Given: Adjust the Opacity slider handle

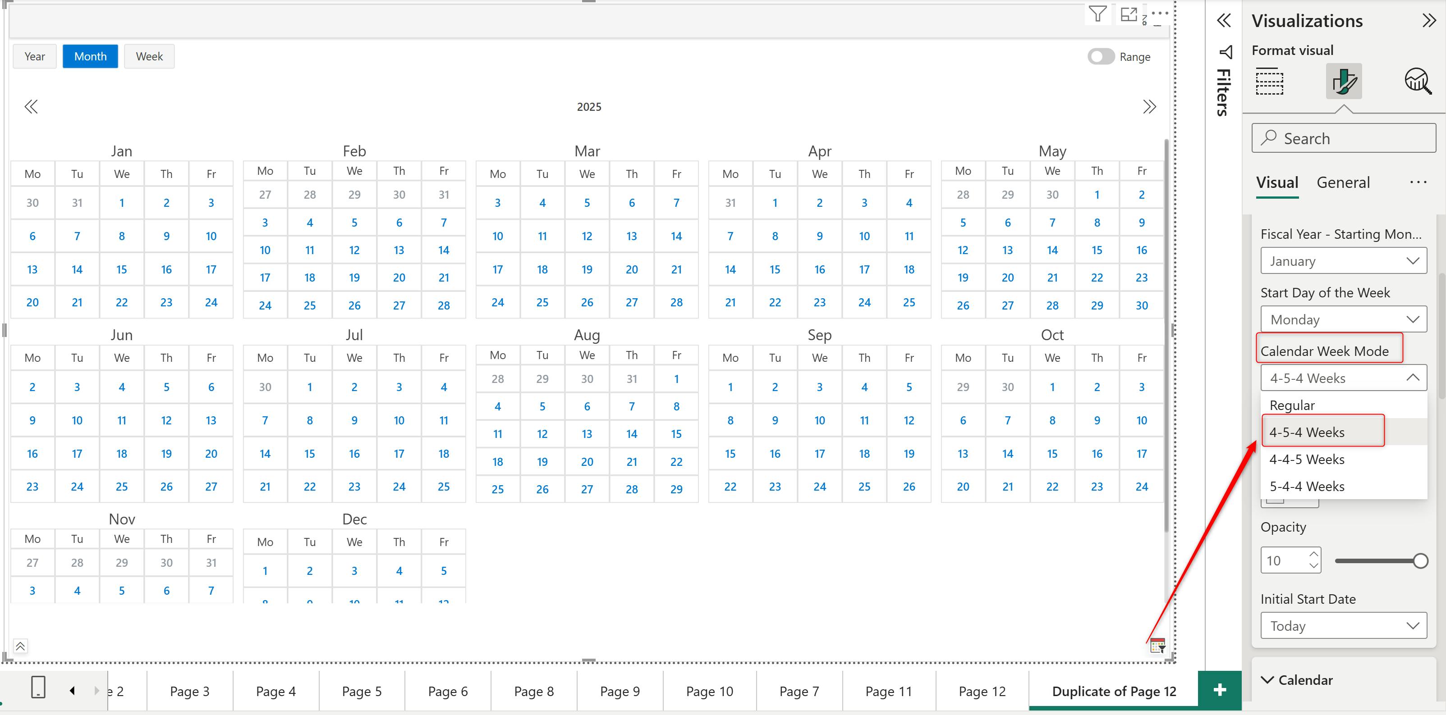Looking at the screenshot, I should [x=1420, y=561].
